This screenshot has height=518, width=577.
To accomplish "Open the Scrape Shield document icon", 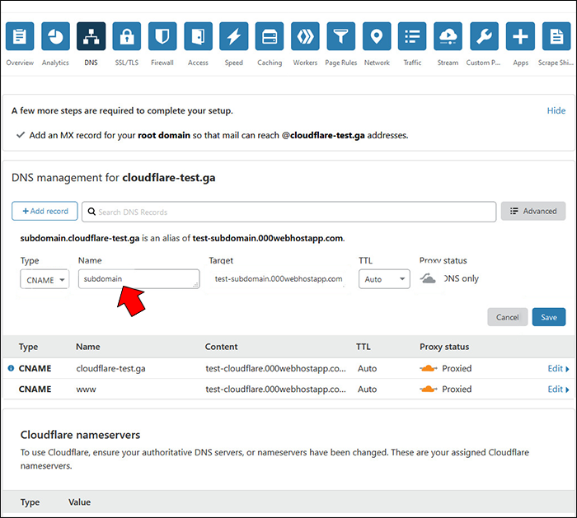I will (x=556, y=36).
